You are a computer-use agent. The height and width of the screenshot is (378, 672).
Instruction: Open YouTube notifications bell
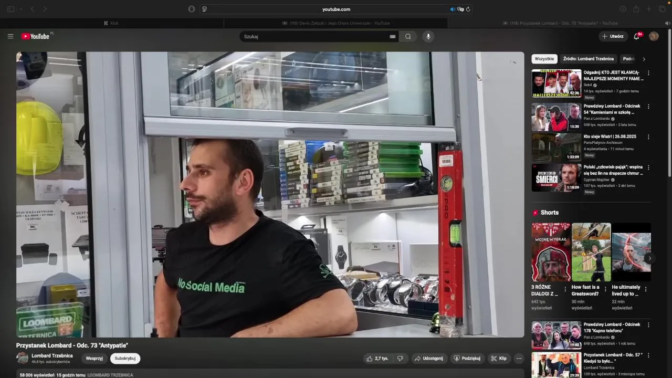coord(637,36)
